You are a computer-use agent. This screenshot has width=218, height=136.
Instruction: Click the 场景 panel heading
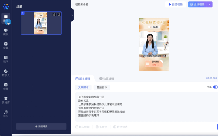[x=19, y=6]
